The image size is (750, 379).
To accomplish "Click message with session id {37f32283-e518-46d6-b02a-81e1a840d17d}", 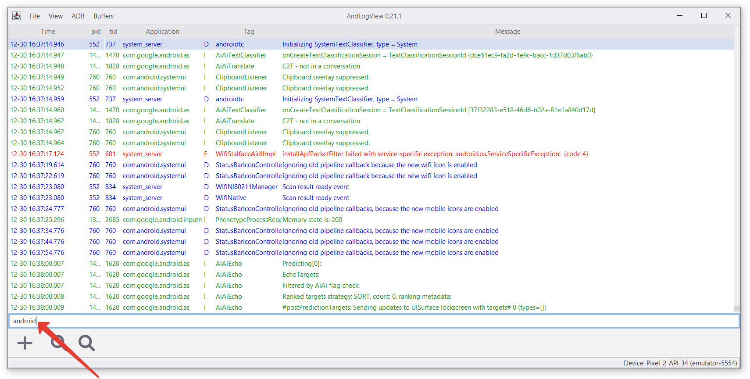I will pos(439,110).
